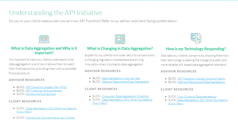Click heading 'What is Changing in Data Aggregation?'
Screen dimensions: 238x122
pos(120,48)
